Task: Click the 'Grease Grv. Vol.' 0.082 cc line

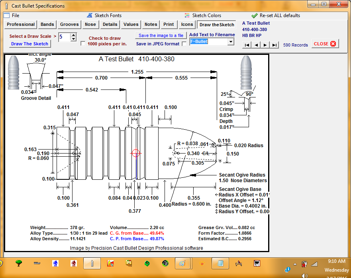Action: tap(227, 227)
